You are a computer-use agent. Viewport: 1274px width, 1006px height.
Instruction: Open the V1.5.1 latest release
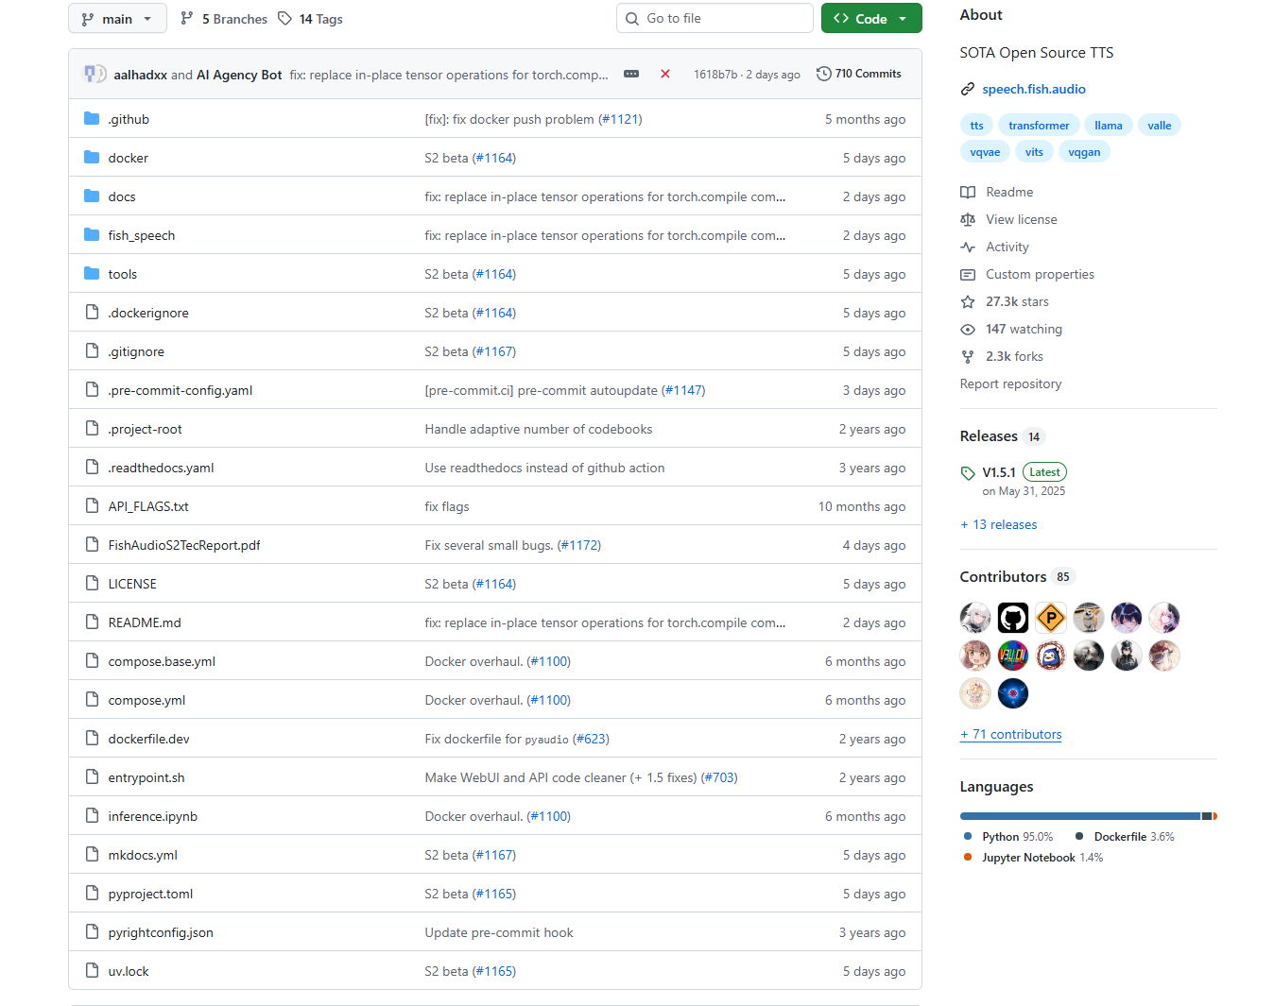point(999,472)
